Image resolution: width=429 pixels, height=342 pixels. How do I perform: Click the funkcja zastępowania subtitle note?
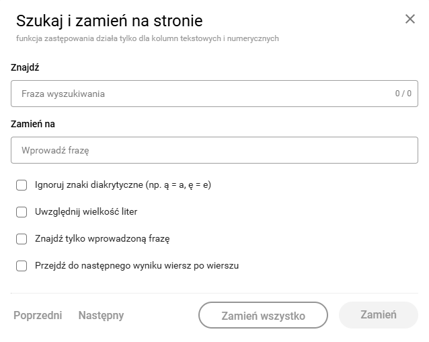(147, 38)
